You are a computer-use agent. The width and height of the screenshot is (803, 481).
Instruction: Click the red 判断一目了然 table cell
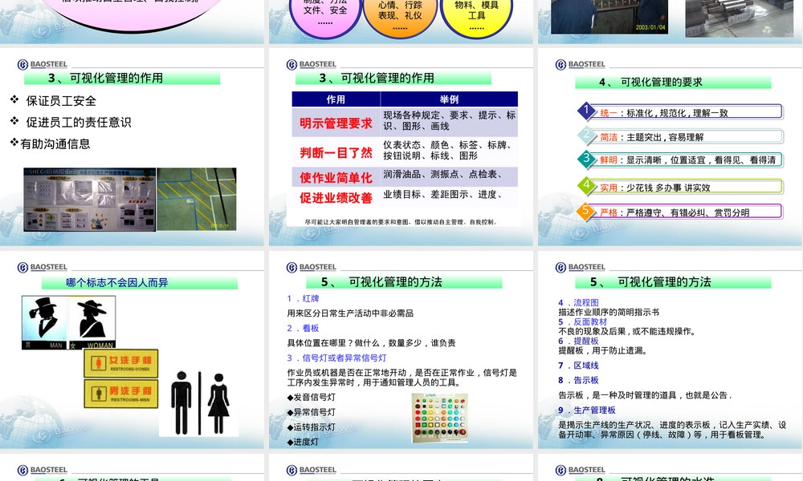[336, 152]
